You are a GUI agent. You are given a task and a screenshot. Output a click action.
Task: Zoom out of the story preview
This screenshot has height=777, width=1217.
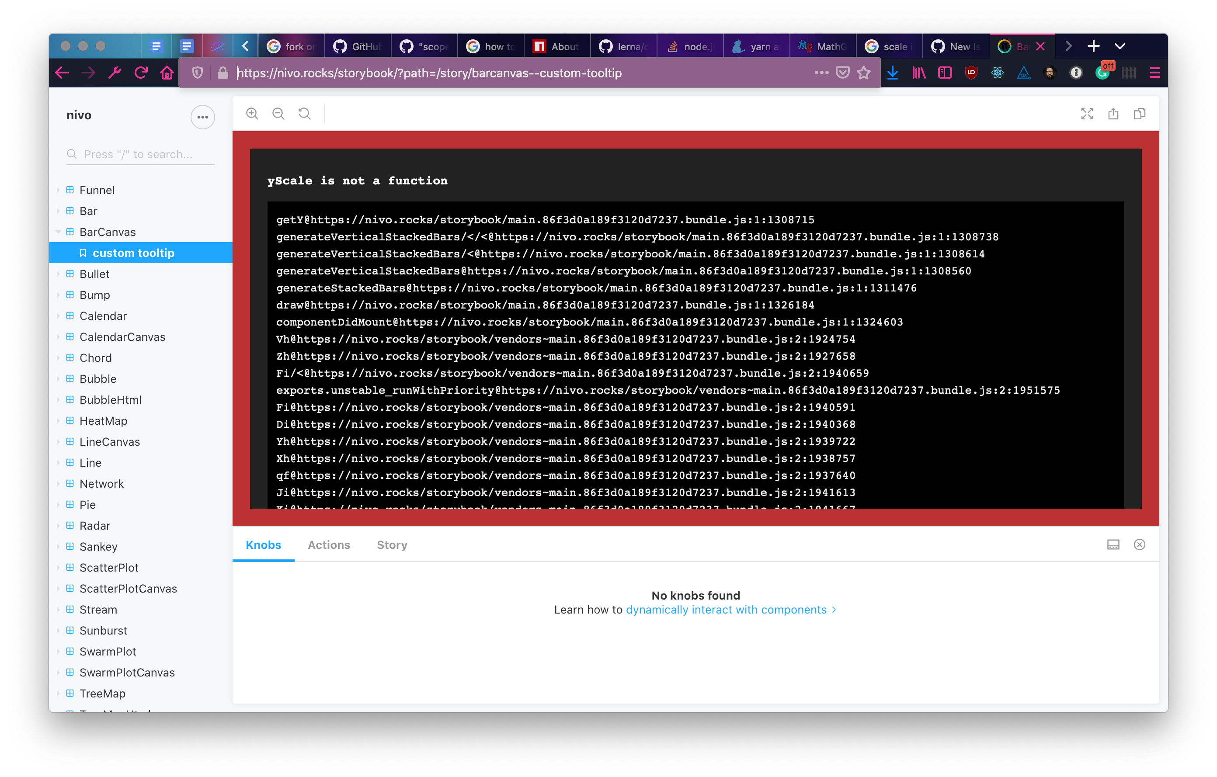tap(278, 114)
